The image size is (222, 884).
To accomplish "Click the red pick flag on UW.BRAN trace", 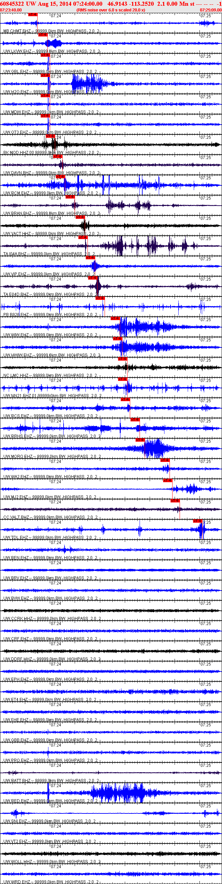I will click(x=70, y=197).
